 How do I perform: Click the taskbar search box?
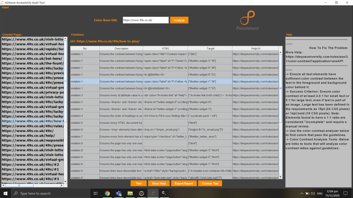pyautogui.click(x=50, y=193)
